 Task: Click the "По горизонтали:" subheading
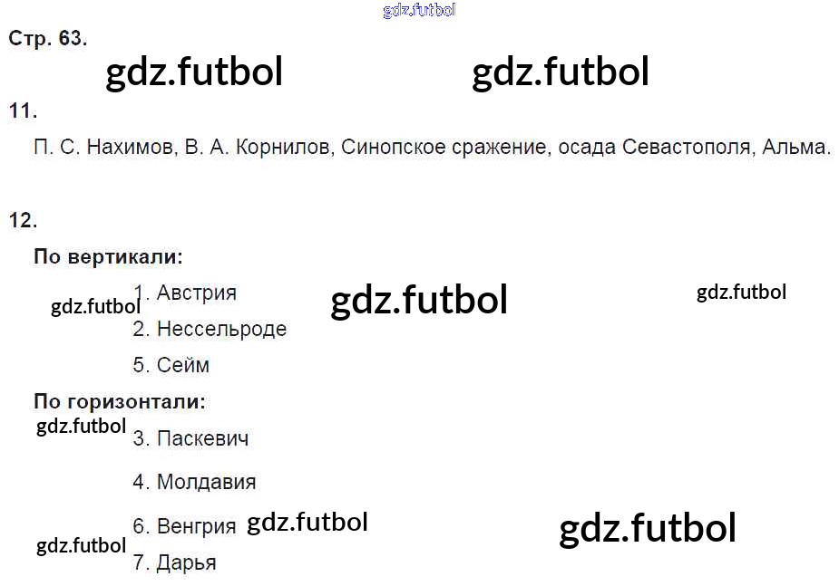click(x=120, y=400)
